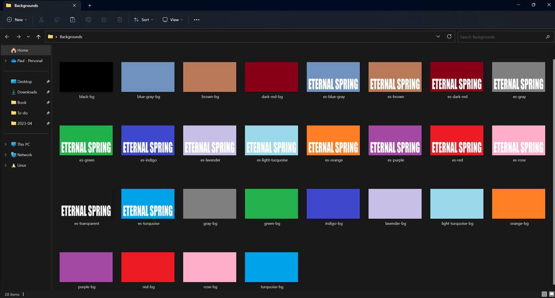
Task: Select Home in the navigation pane
Action: tap(22, 51)
